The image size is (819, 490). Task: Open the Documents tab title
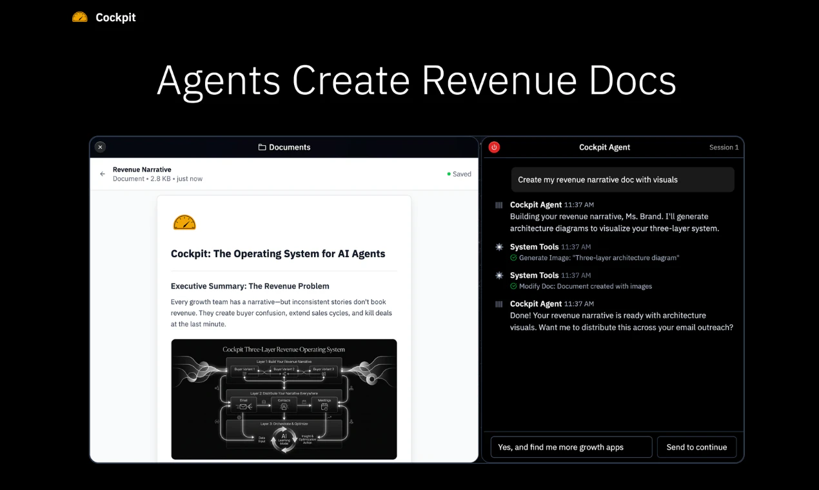pyautogui.click(x=290, y=147)
